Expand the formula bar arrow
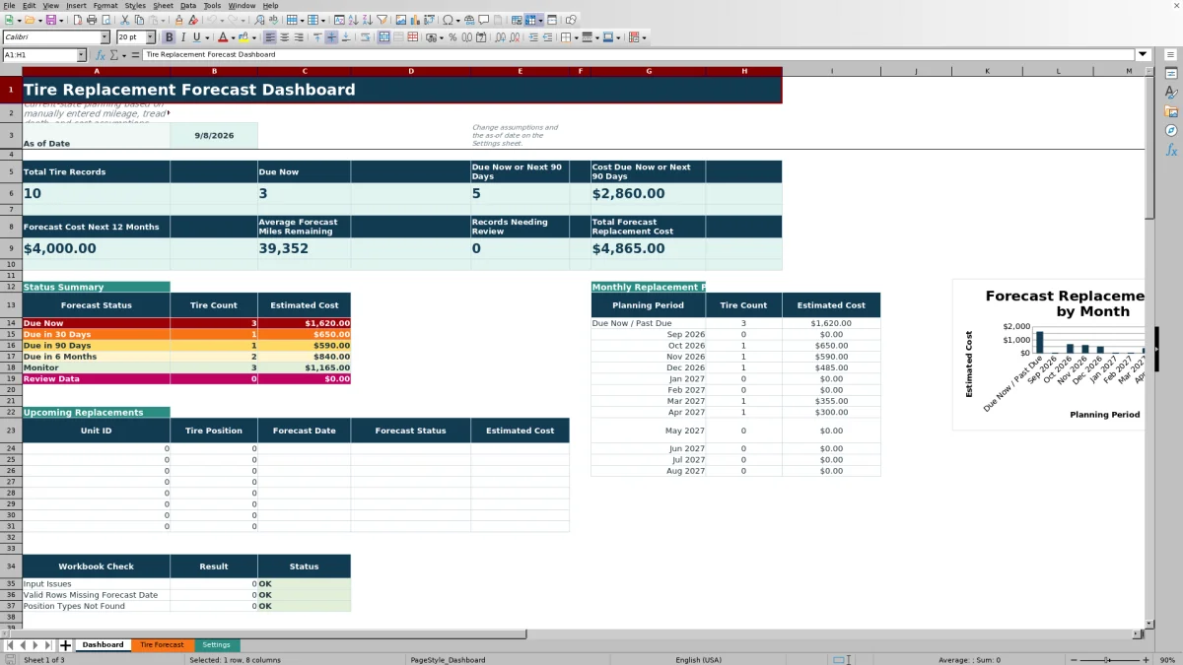 pyautogui.click(x=1143, y=55)
